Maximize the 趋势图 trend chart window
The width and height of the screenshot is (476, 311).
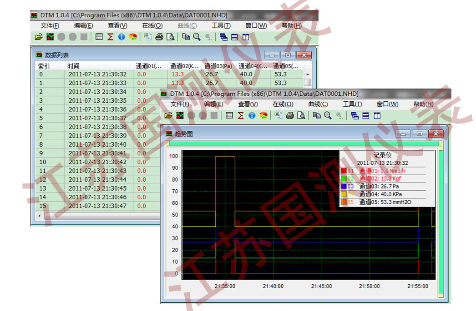tap(420, 134)
